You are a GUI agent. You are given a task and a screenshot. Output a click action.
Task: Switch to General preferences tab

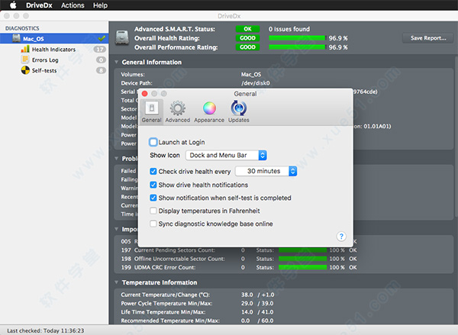[x=151, y=112]
